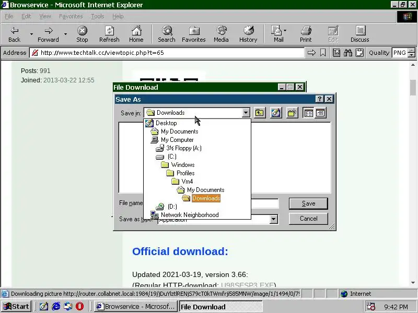Open the Edit menu
This screenshot has width=418, height=313.
pyautogui.click(x=26, y=16)
